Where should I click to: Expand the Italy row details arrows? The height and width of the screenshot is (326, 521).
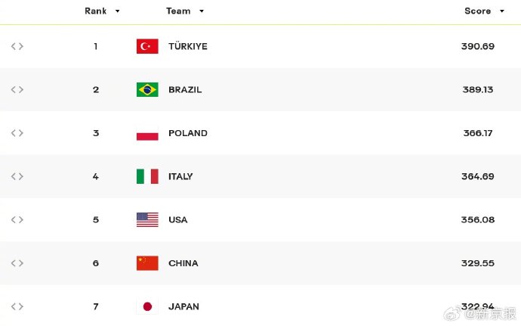[17, 176]
